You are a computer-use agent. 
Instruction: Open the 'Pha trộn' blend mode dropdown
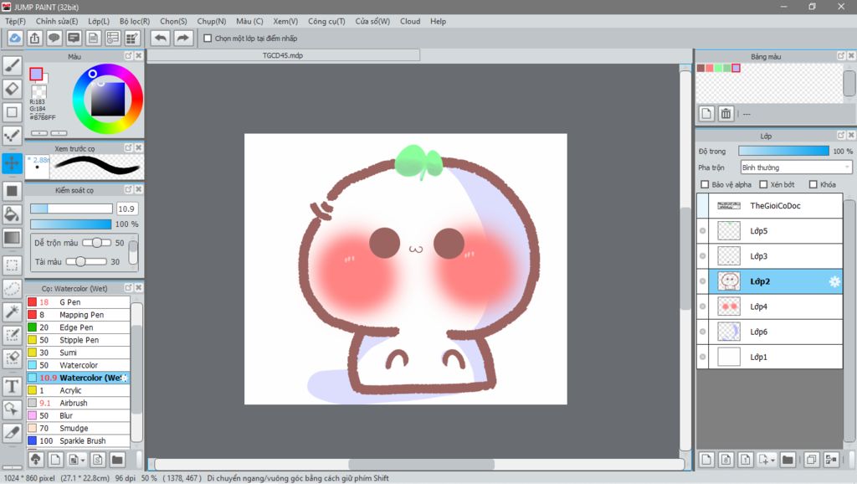click(796, 167)
